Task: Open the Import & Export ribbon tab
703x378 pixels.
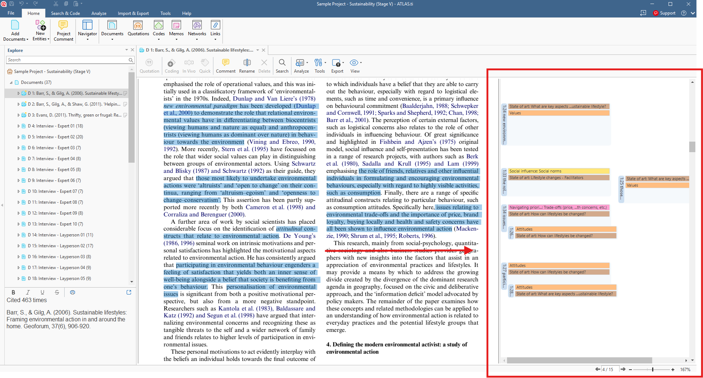Action: [133, 13]
